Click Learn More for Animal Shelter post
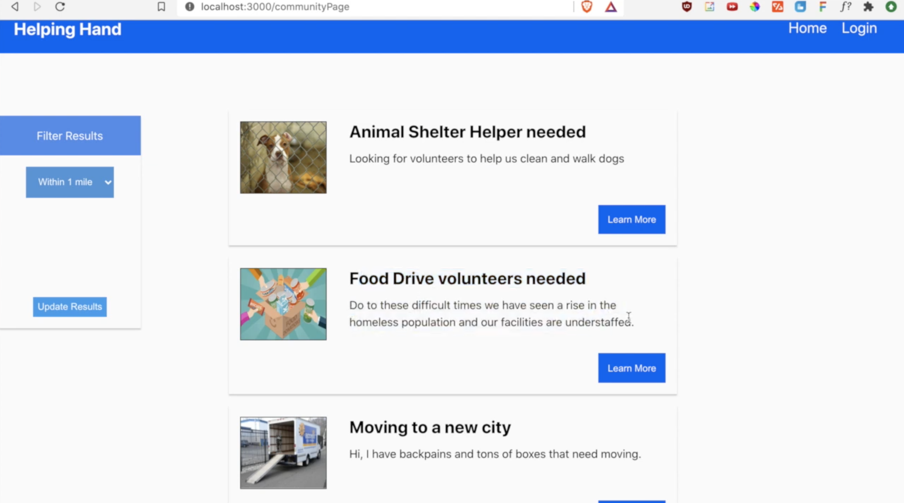The width and height of the screenshot is (904, 503). click(631, 219)
